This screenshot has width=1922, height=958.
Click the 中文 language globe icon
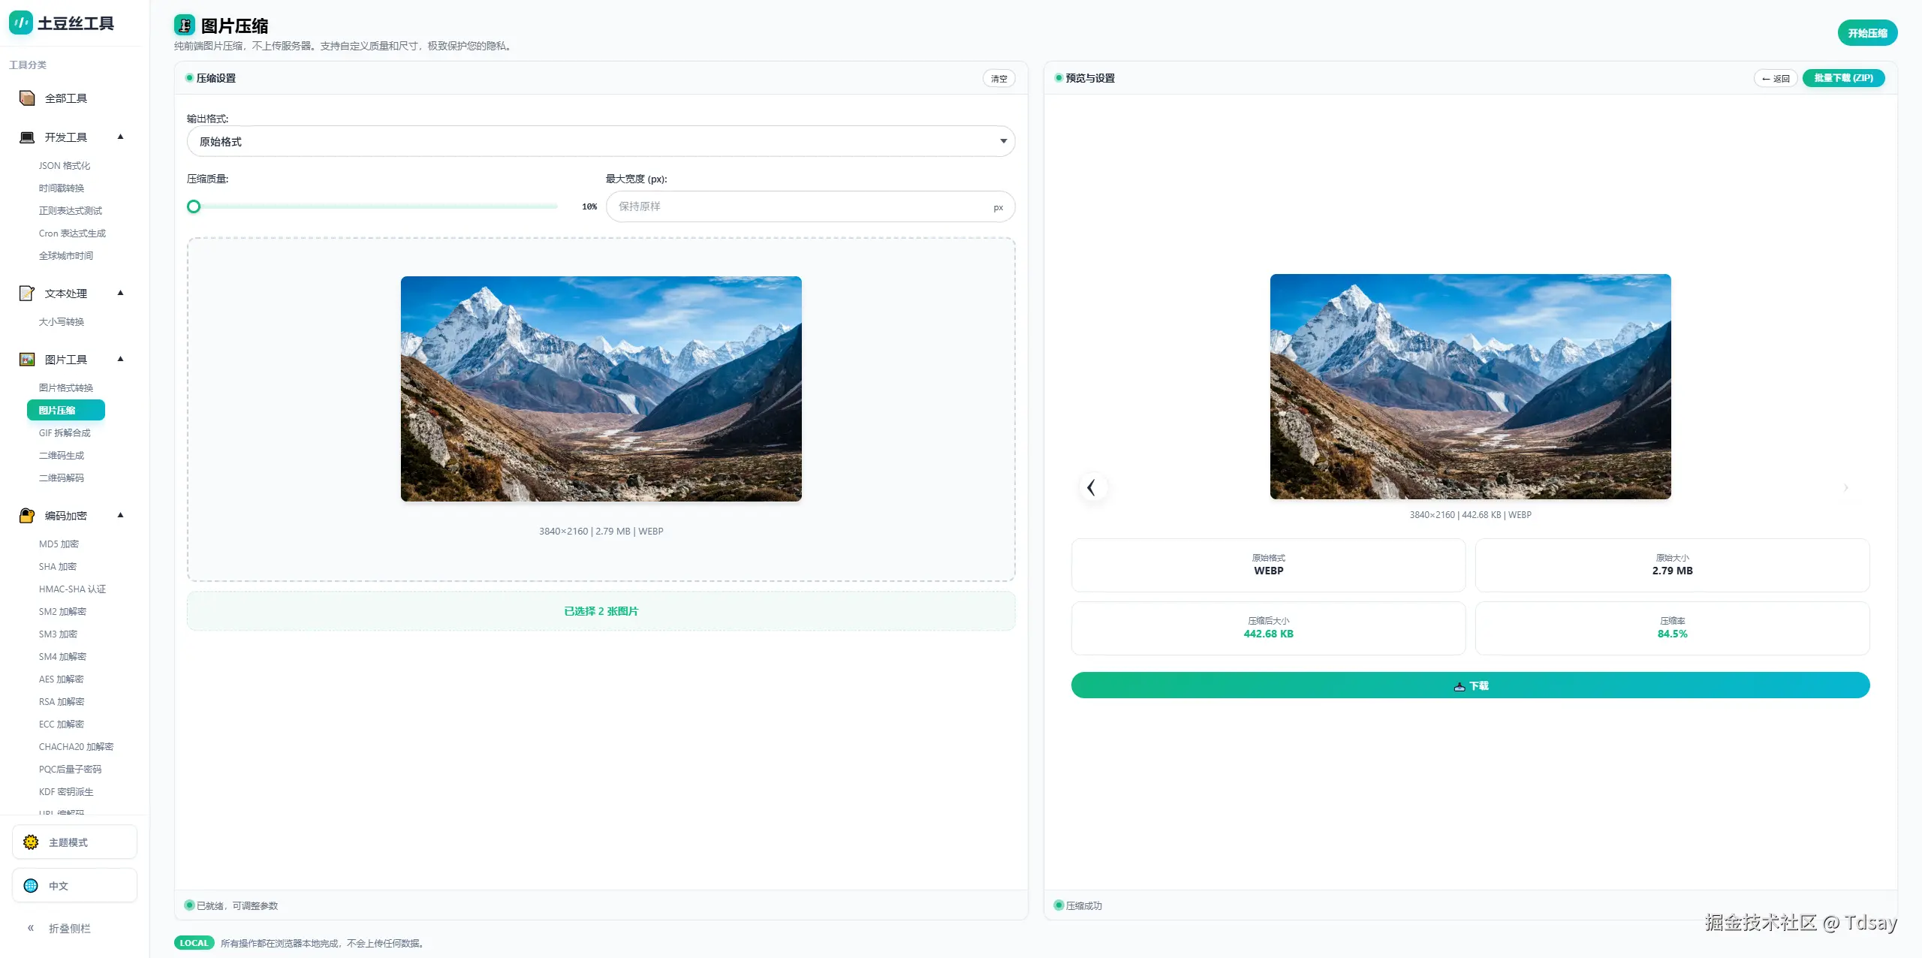(31, 886)
